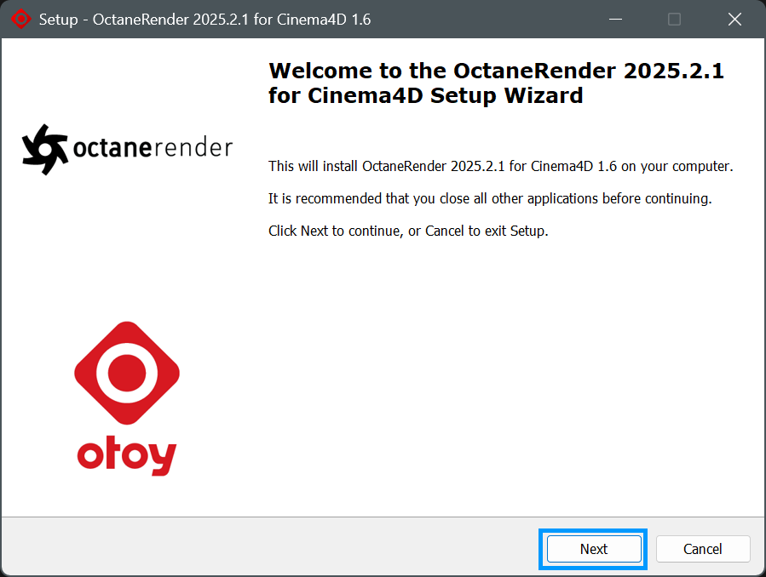
Task: Click the red center dot of the OTOY logo
Action: [x=127, y=373]
